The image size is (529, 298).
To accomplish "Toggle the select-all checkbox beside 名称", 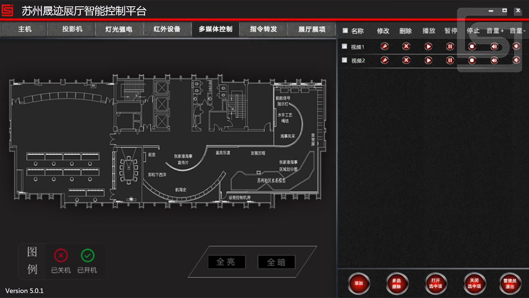I will [345, 30].
